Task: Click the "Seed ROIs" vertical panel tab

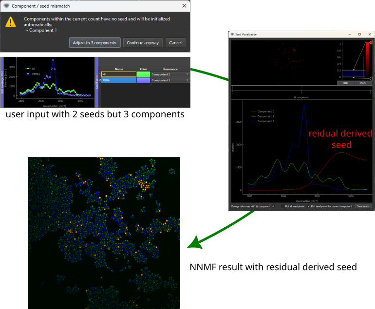Action: (x=97, y=82)
